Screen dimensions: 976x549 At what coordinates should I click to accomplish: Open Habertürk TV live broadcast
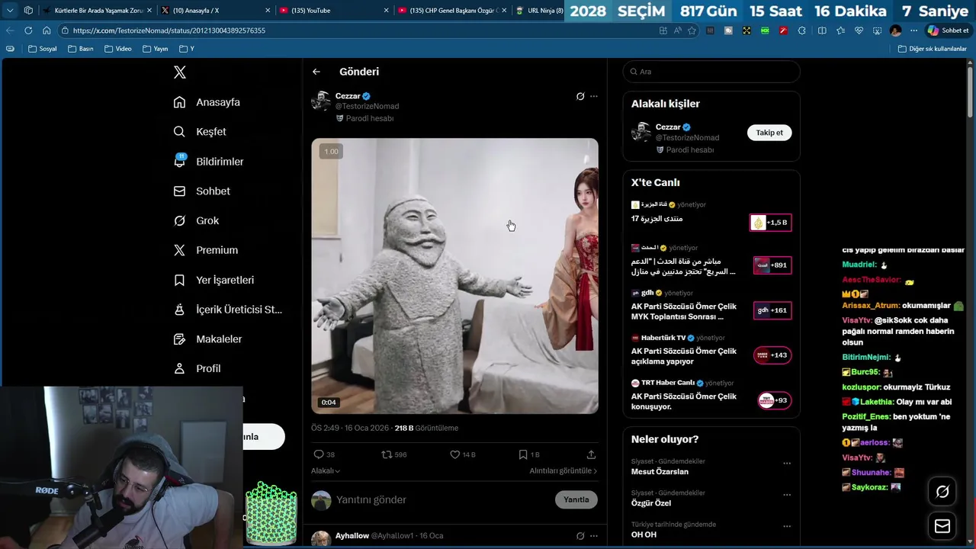pyautogui.click(x=711, y=351)
